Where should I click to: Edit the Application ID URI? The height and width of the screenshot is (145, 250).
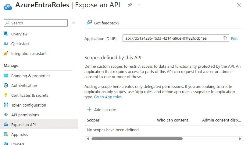(234, 38)
